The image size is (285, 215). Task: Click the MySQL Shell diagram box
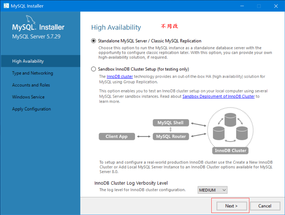coord(171,123)
